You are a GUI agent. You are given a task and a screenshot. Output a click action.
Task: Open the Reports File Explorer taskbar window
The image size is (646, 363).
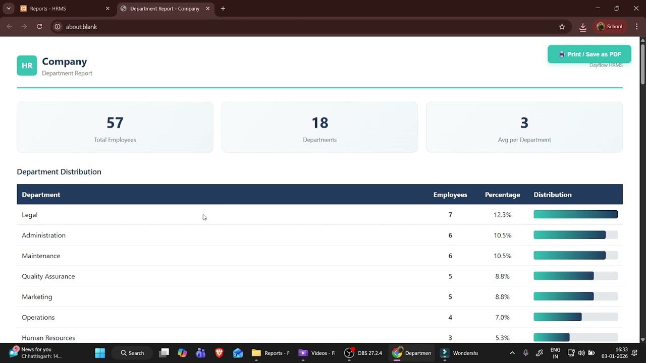pos(271,353)
